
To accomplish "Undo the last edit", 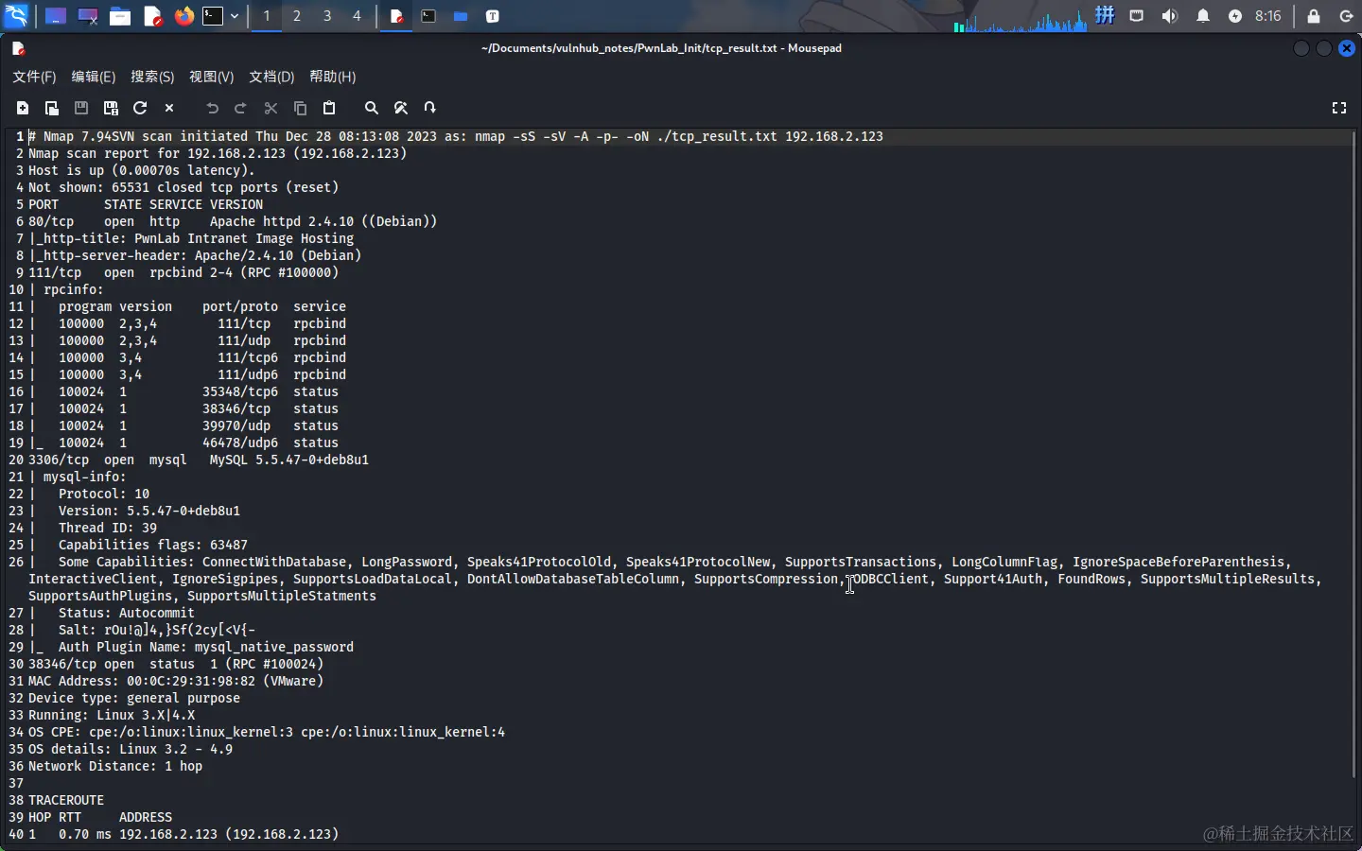I will coord(212,108).
